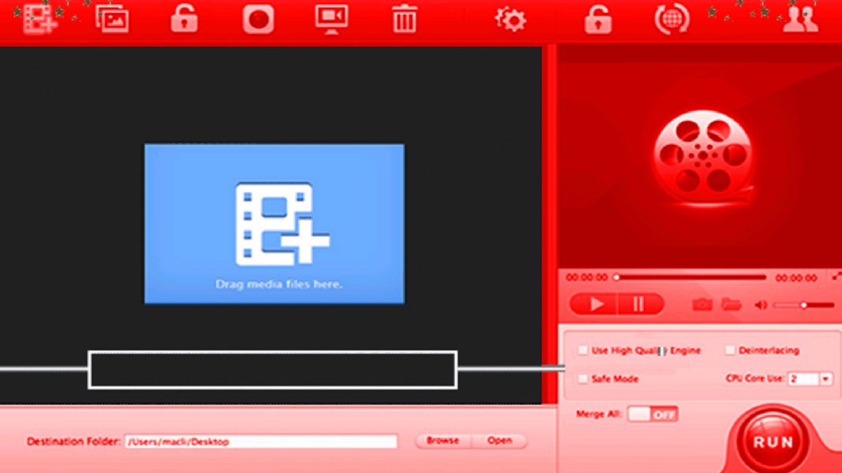Image resolution: width=842 pixels, height=473 pixels.
Task: Start the round record tool
Action: pyautogui.click(x=258, y=19)
